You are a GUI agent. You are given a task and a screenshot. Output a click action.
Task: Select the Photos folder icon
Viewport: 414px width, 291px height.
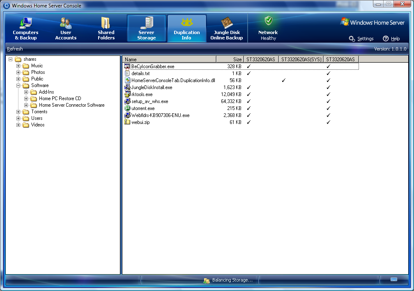click(x=25, y=72)
